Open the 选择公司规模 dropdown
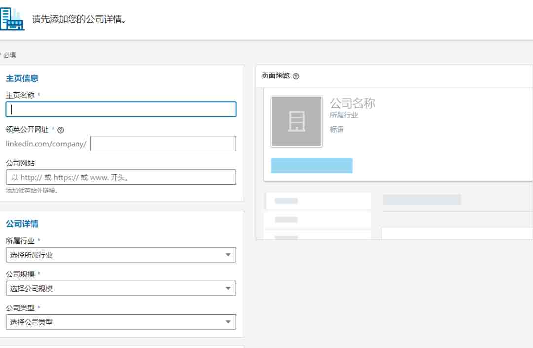 click(x=121, y=289)
